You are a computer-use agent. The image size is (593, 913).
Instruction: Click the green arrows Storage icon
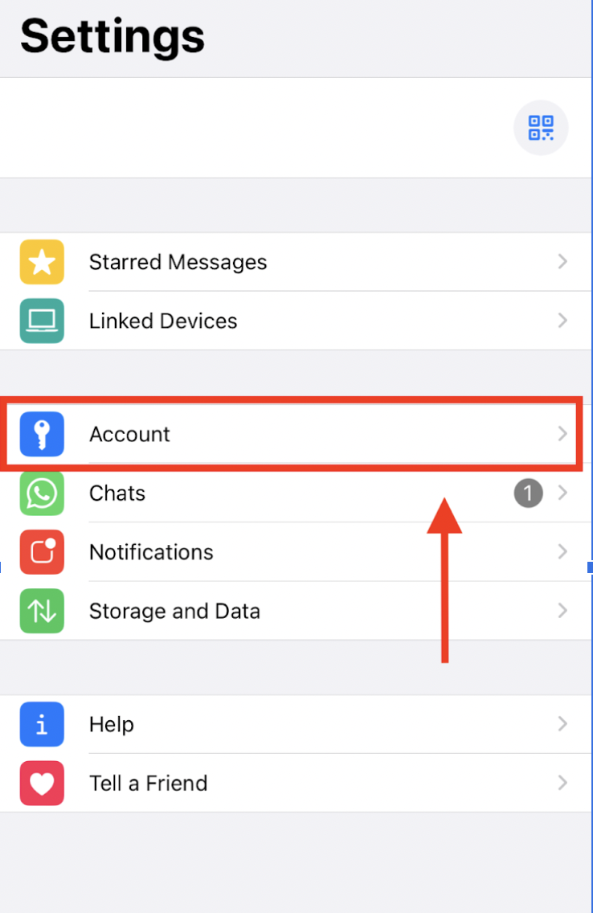click(42, 611)
